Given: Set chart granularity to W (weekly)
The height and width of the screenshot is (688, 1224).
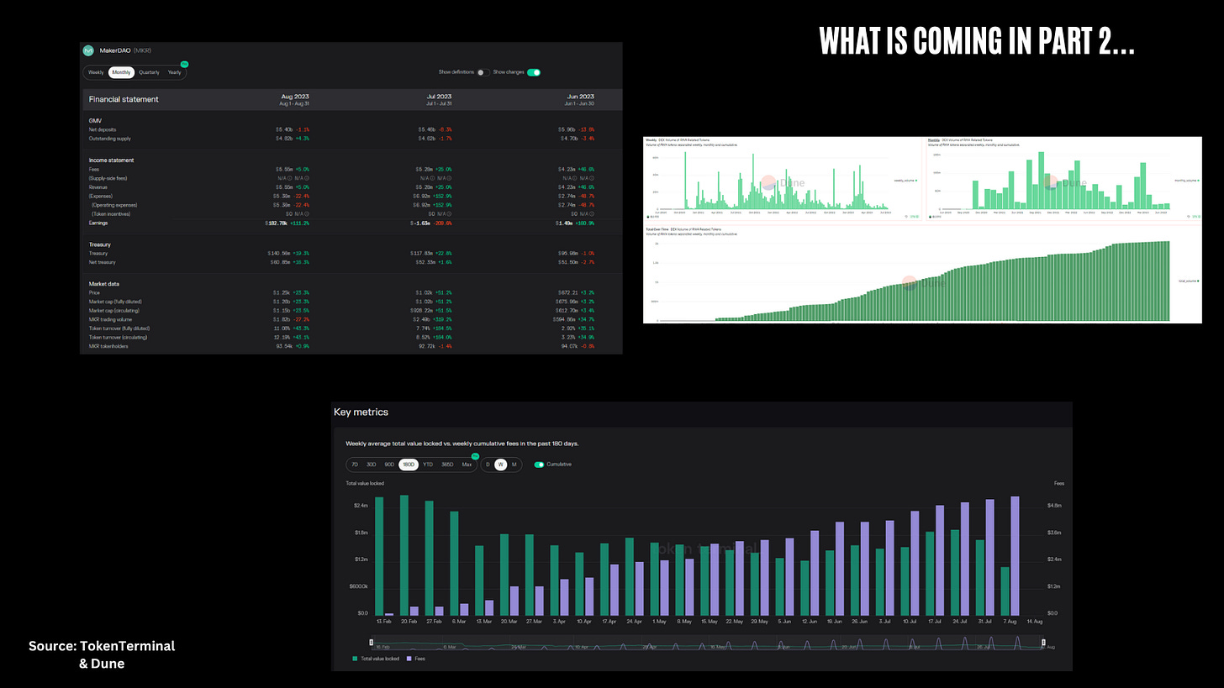Looking at the screenshot, I should (500, 465).
